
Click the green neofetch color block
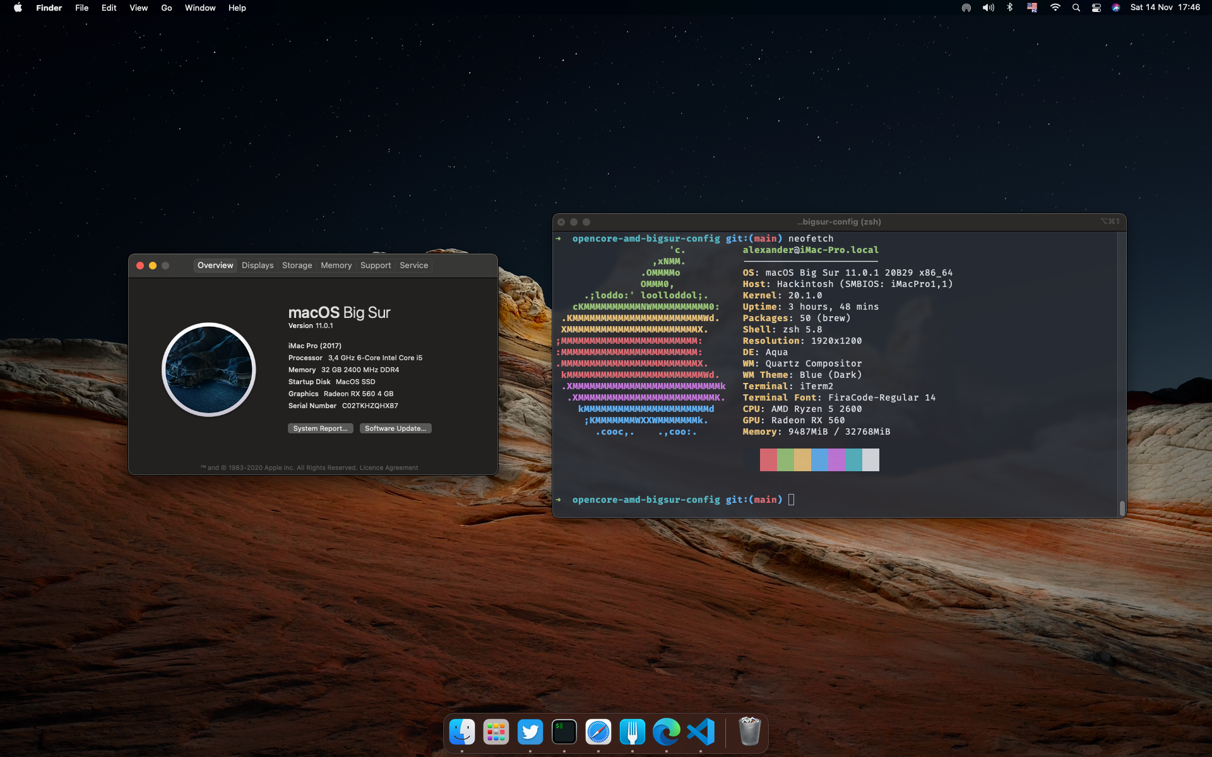pyautogui.click(x=785, y=460)
